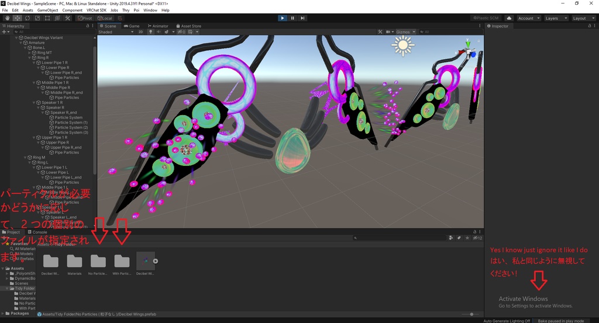Open Create plus menu in Hierarchy
Screen dimensions: 599x323
pos(5,32)
